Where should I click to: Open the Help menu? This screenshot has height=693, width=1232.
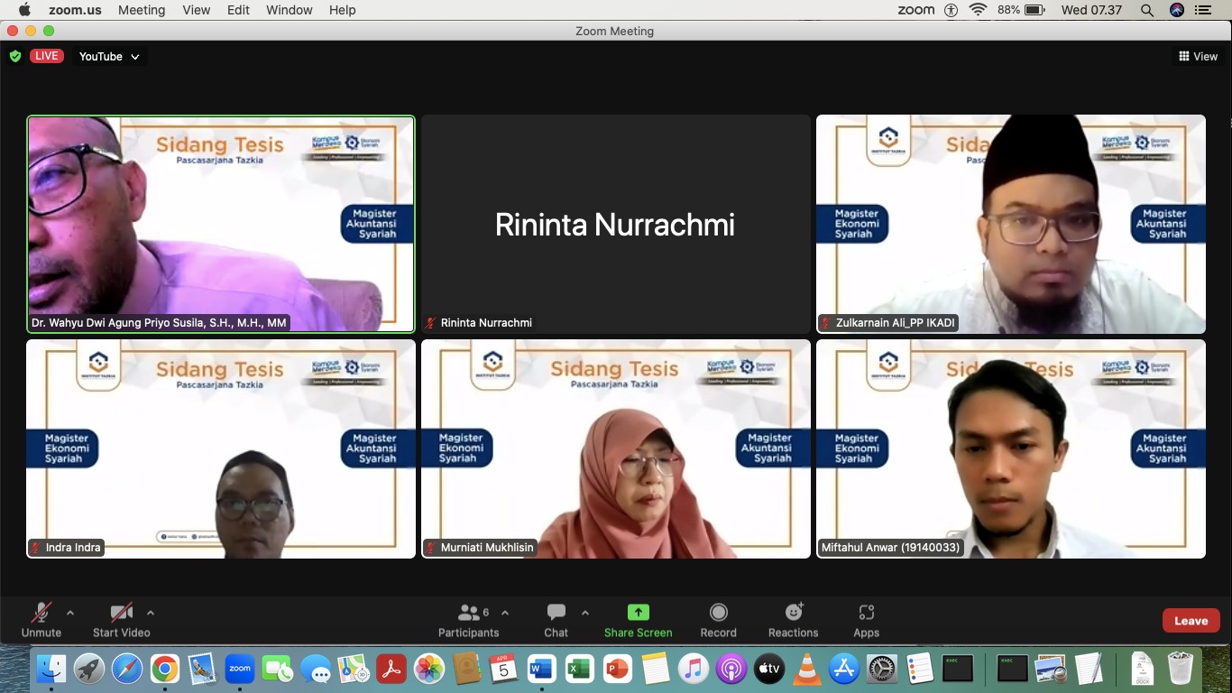click(343, 10)
